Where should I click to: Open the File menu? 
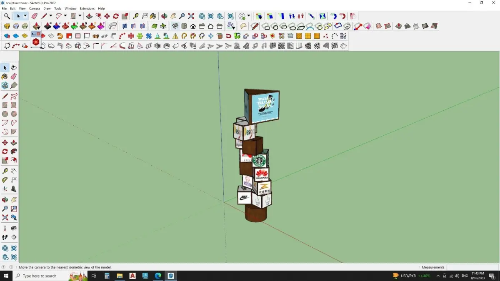[x=4, y=8]
